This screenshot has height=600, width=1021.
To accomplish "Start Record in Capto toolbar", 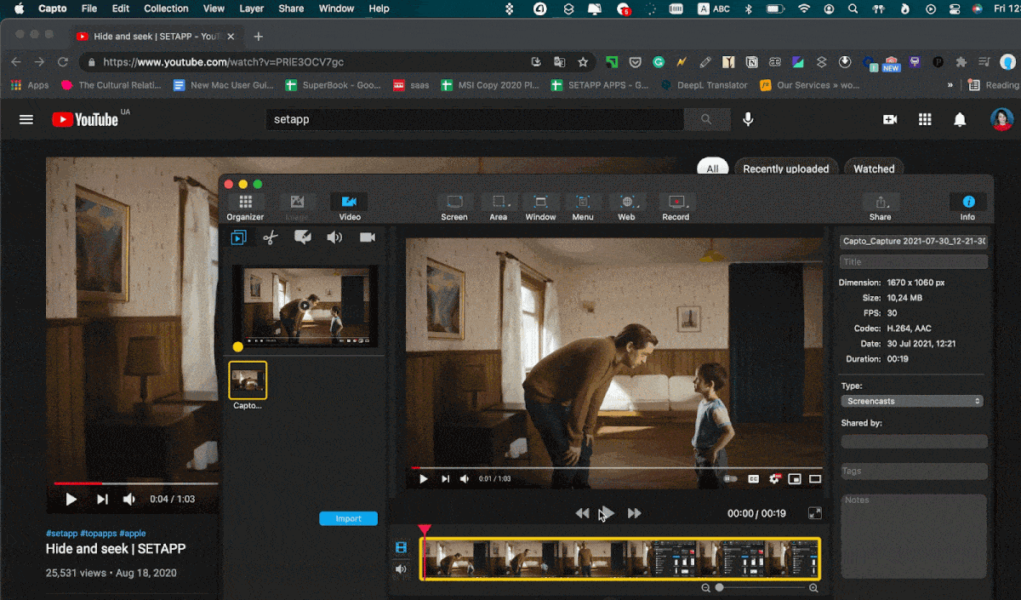I will pyautogui.click(x=676, y=207).
